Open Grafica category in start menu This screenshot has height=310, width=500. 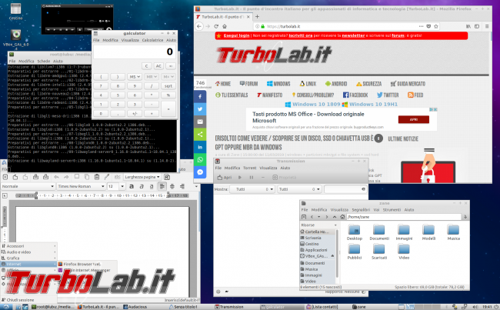[x=28, y=258]
